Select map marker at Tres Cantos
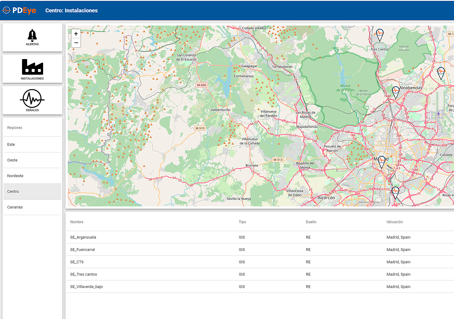The width and height of the screenshot is (454, 319). click(x=380, y=35)
